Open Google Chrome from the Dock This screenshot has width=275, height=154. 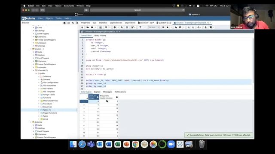point(135,144)
